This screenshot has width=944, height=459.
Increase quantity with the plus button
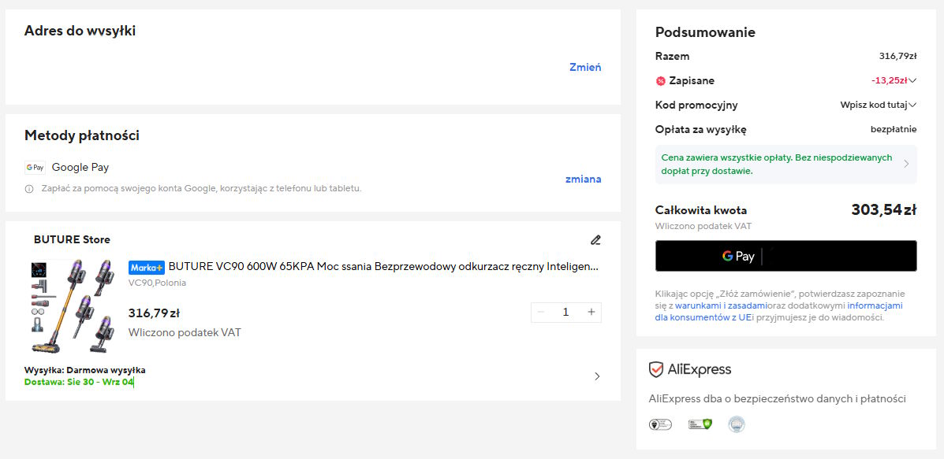591,313
